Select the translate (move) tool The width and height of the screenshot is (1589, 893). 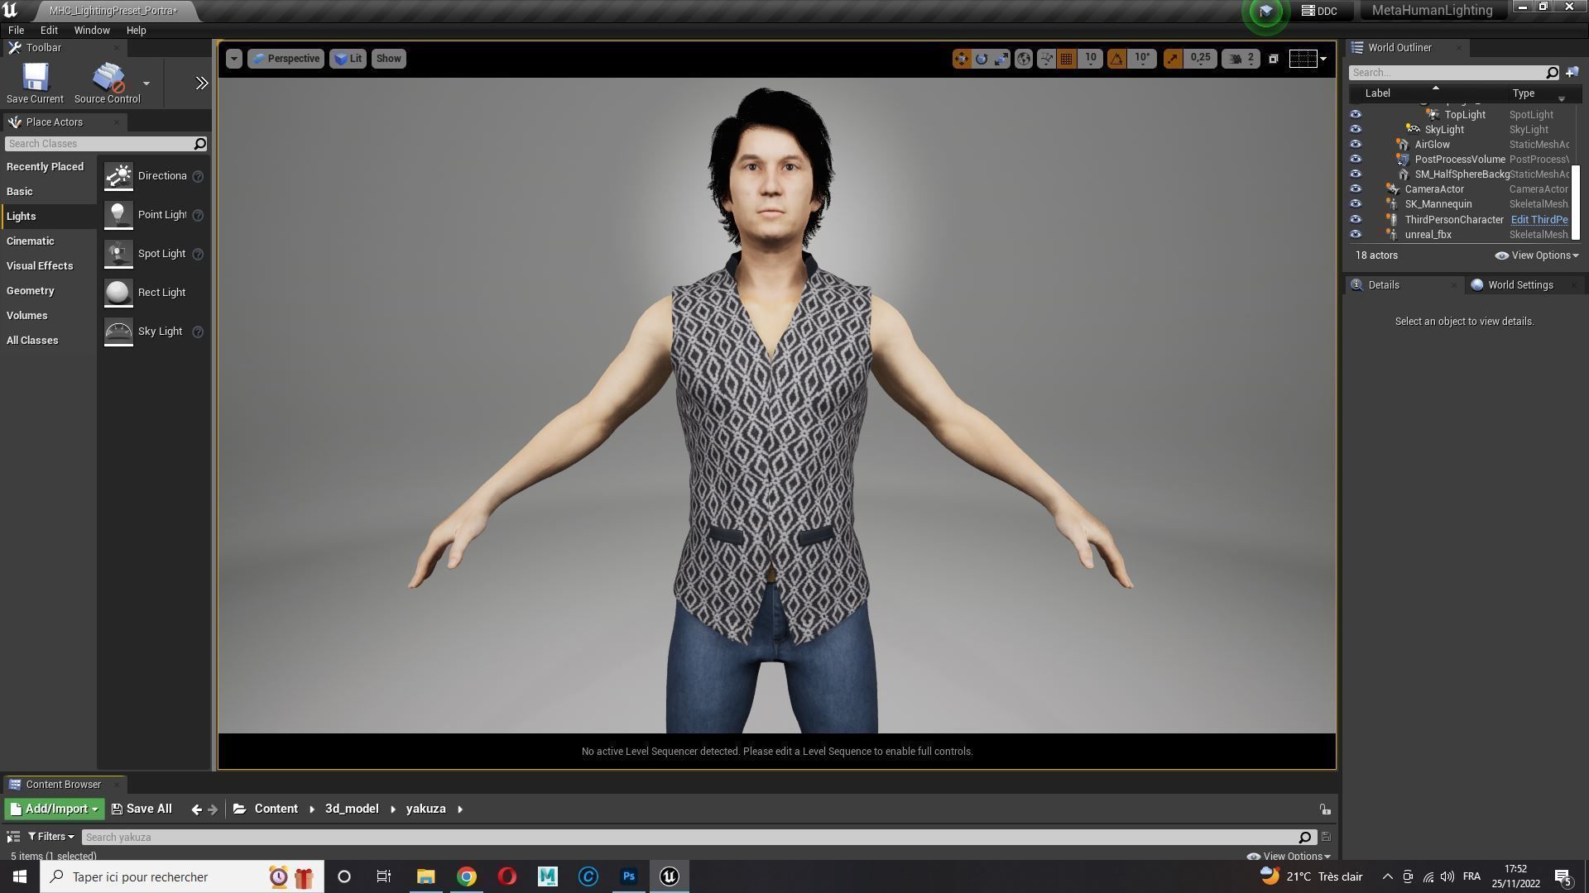click(x=961, y=59)
